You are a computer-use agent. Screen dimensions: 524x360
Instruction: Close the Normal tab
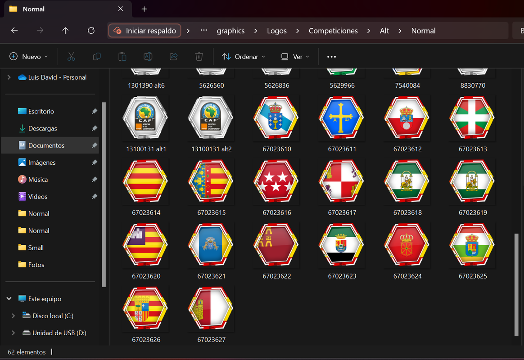point(121,9)
